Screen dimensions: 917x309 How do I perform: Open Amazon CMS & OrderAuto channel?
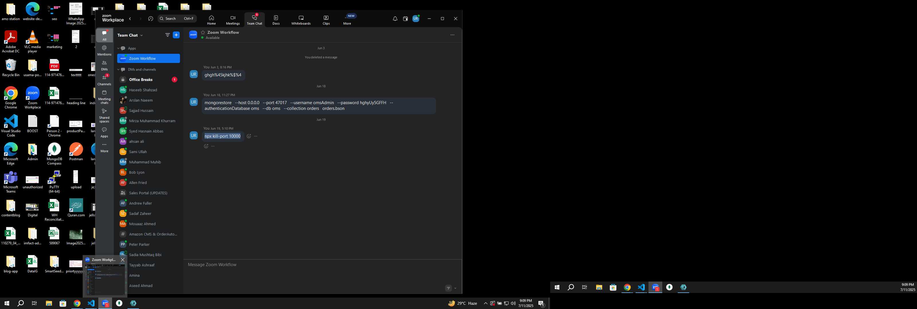[x=148, y=234]
